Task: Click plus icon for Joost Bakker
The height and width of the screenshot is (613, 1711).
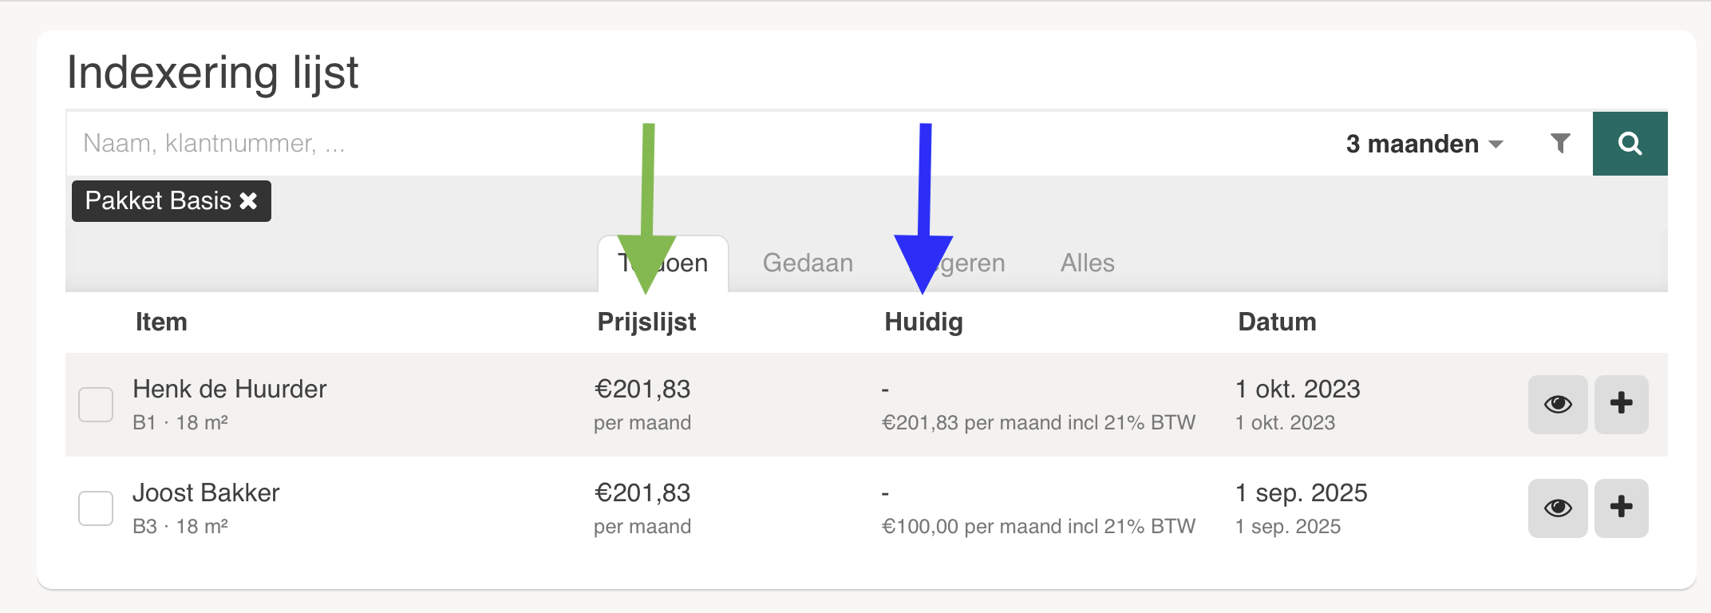Action: click(1621, 508)
